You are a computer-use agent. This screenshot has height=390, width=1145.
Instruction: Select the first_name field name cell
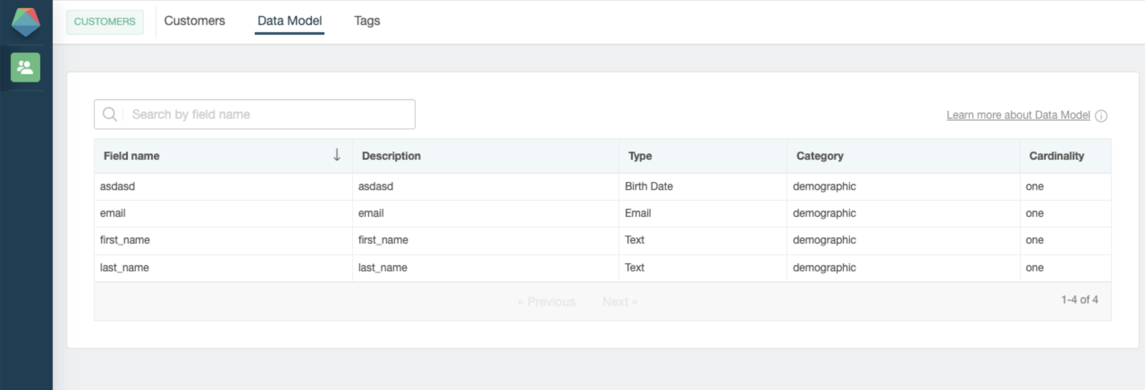[223, 241]
